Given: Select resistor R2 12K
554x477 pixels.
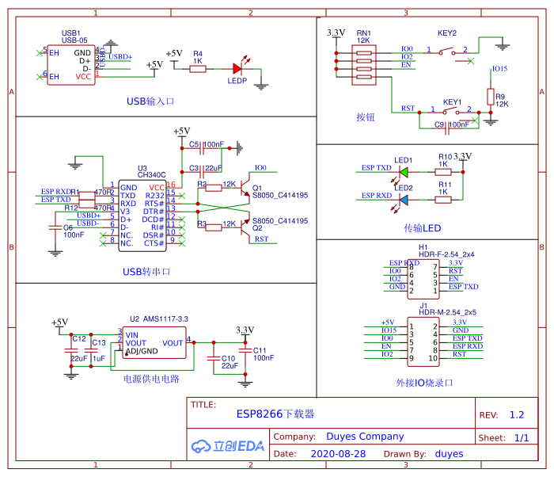Looking at the screenshot, I should tap(214, 189).
